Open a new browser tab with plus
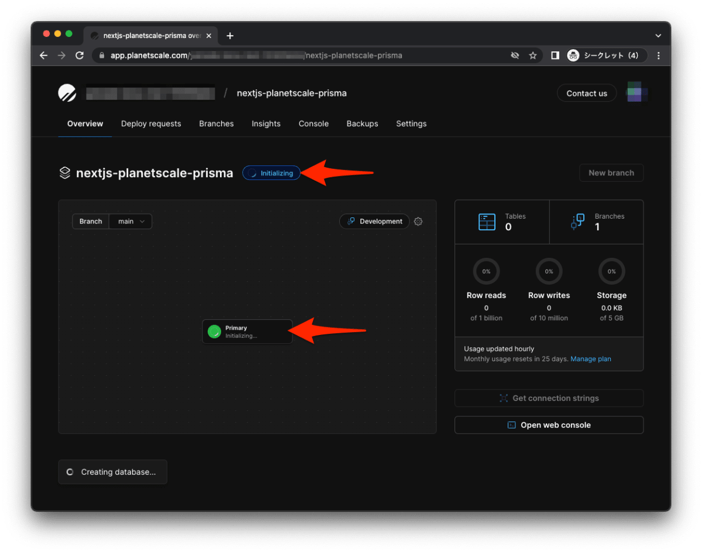The width and height of the screenshot is (702, 553). click(x=230, y=36)
